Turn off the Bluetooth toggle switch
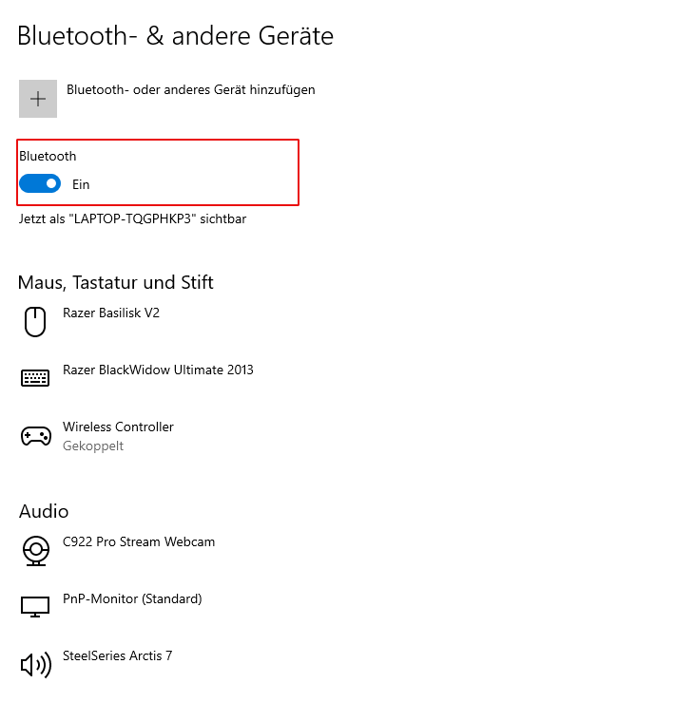The image size is (676, 702). [40, 184]
